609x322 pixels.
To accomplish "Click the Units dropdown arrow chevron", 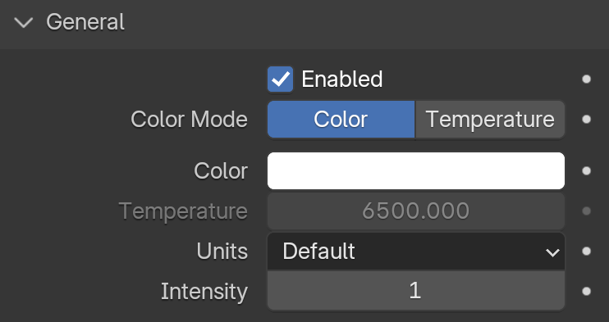I will (x=552, y=253).
